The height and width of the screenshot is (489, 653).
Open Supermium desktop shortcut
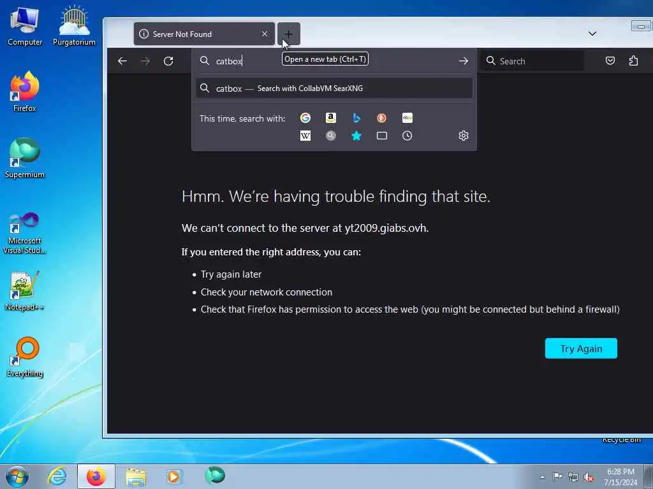click(25, 158)
